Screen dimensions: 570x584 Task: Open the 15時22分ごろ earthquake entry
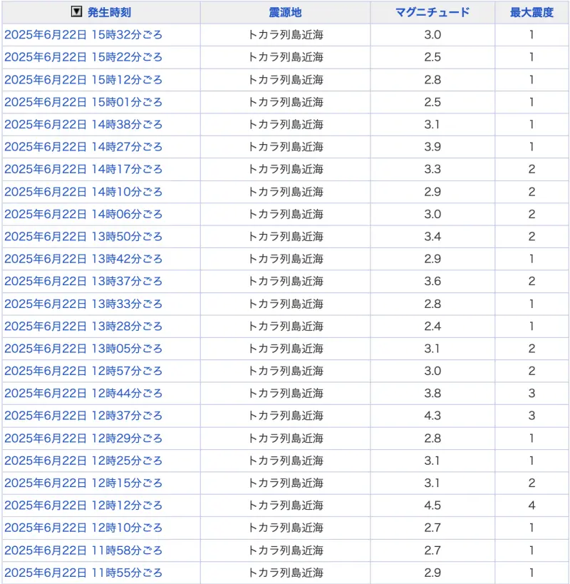pos(83,57)
